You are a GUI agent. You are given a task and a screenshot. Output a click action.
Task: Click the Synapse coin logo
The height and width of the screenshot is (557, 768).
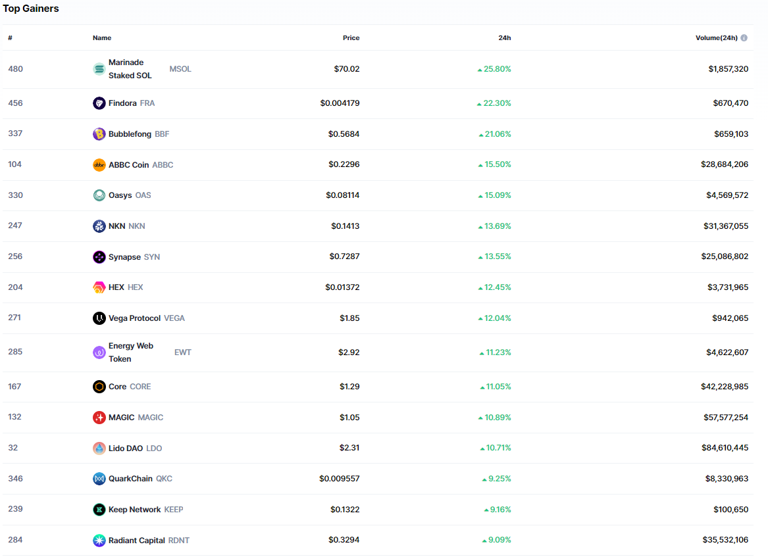pyautogui.click(x=99, y=257)
